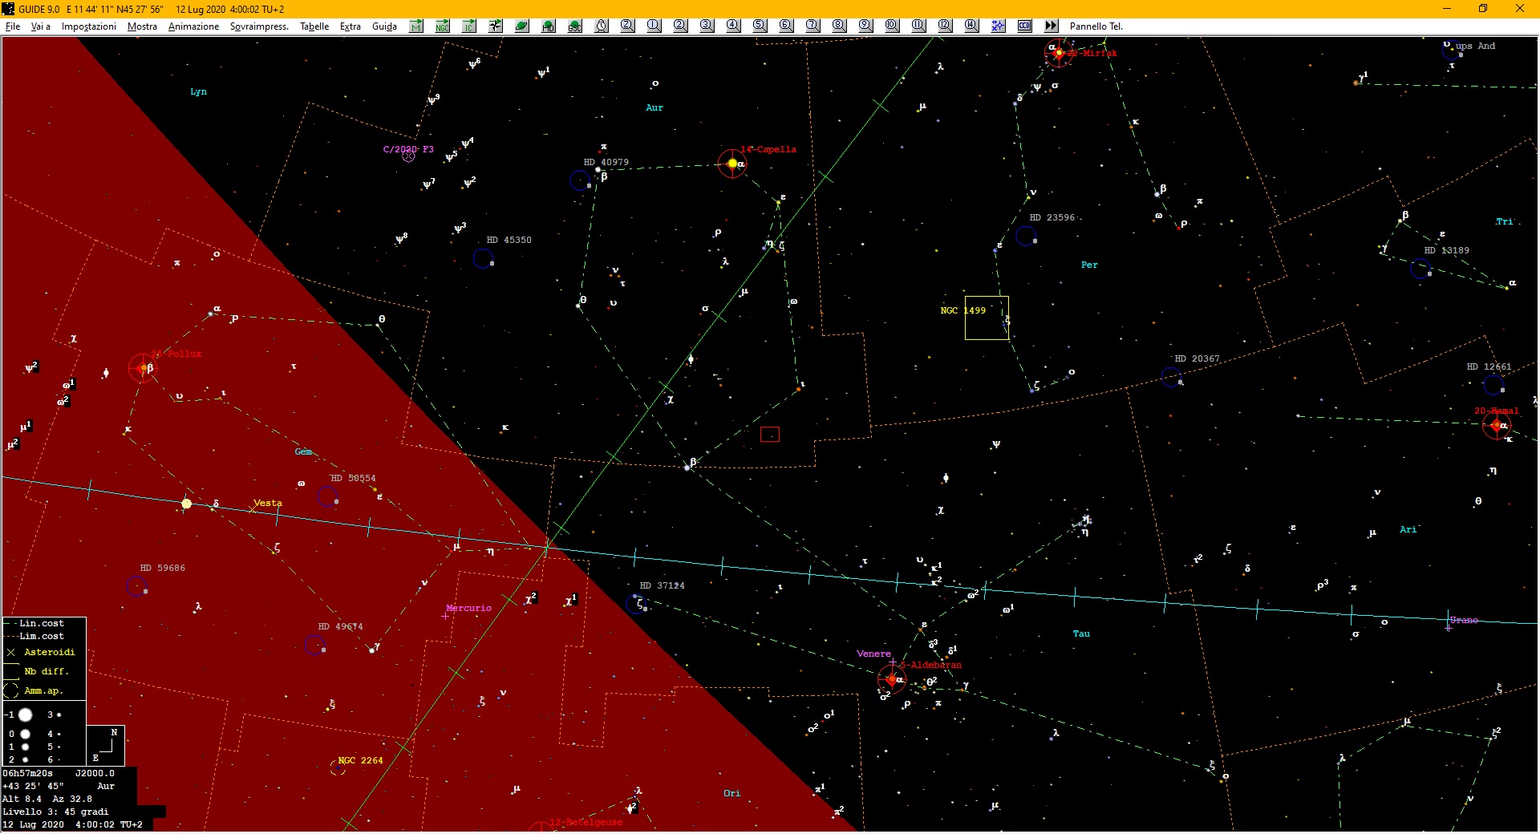This screenshot has width=1540, height=834.
Task: Open the Guida menu
Action: 385,26
